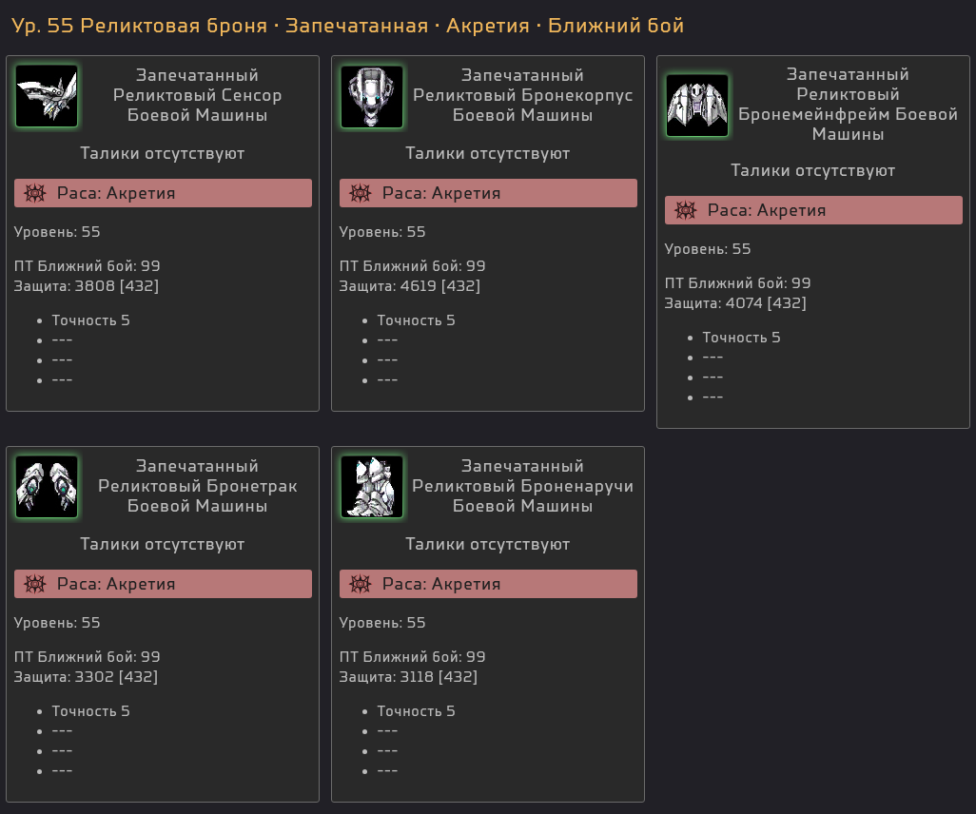Click Талики отсутствуют in Бронекорпус card
The width and height of the screenshot is (976, 814).
[x=488, y=154]
